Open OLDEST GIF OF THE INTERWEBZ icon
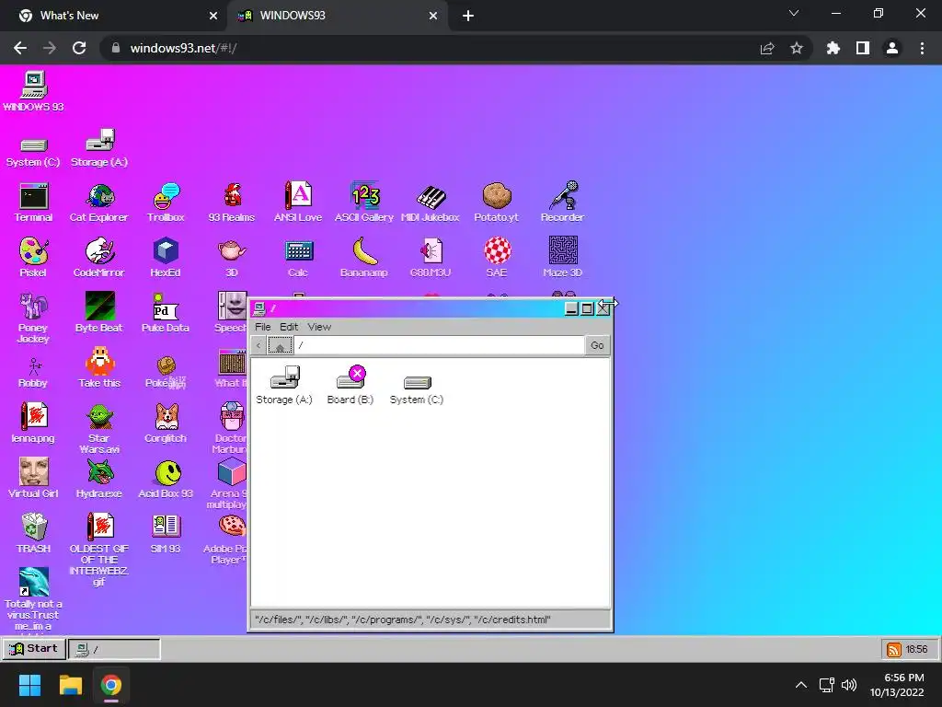The height and width of the screenshot is (707, 942). point(99,550)
